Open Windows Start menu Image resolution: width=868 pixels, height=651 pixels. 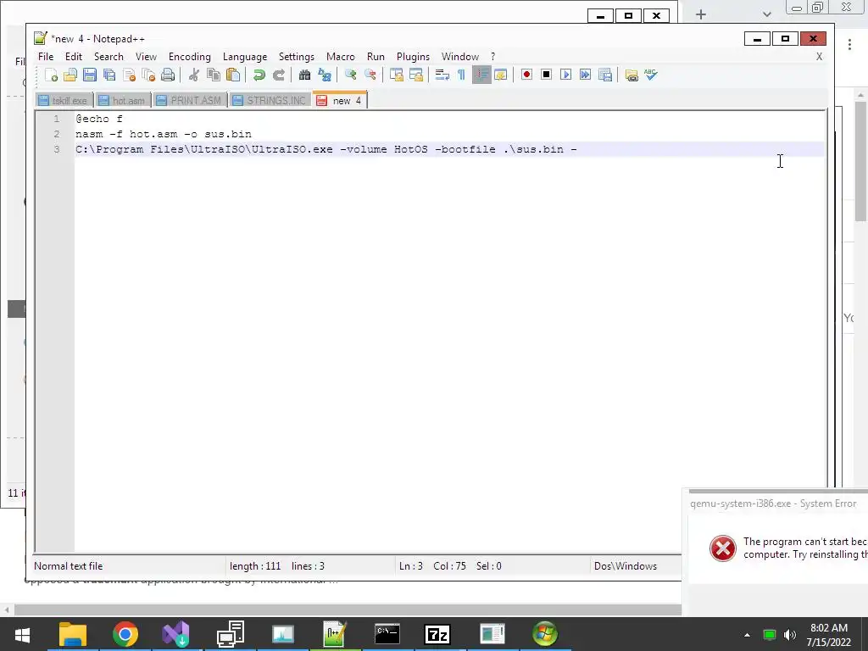click(x=22, y=634)
